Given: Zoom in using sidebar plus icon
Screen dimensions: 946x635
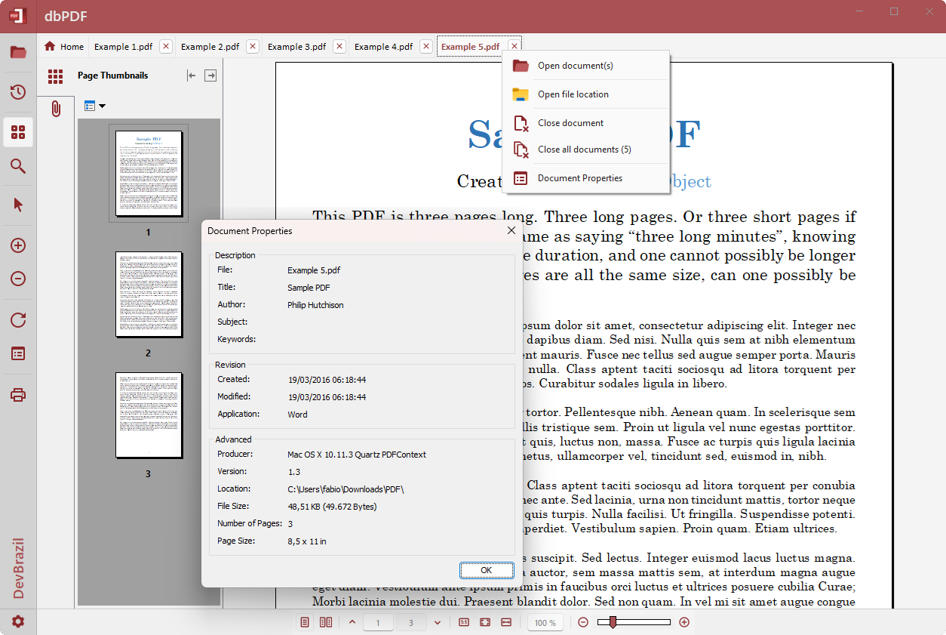Looking at the screenshot, I should 18,245.
